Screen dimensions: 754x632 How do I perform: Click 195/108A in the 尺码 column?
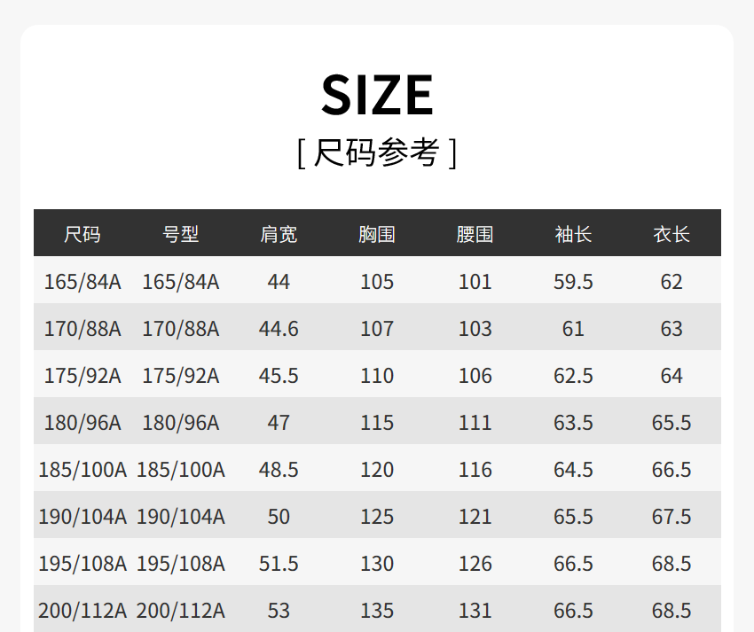[x=82, y=564]
